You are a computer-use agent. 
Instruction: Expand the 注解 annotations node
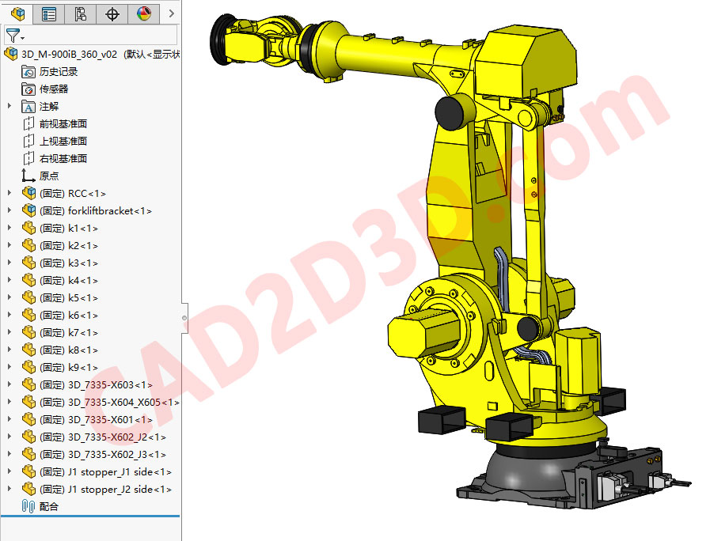(8, 106)
